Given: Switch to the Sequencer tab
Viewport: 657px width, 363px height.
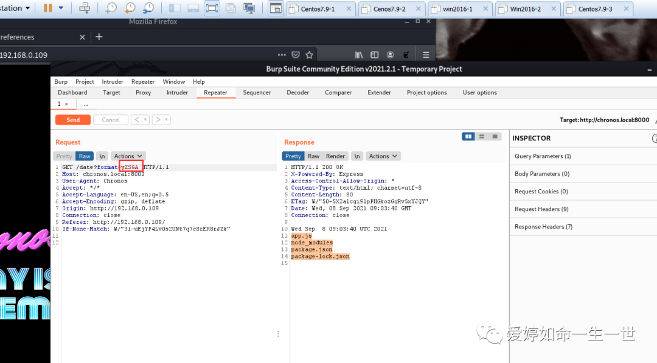Looking at the screenshot, I should point(257,92).
